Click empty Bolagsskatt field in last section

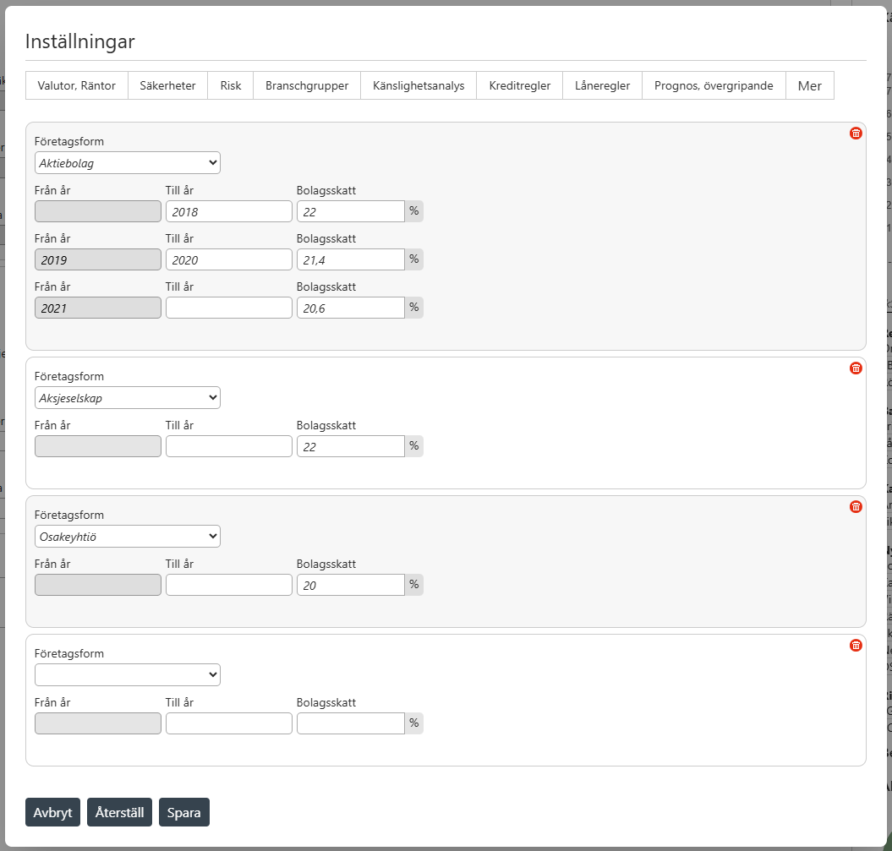[x=351, y=723]
